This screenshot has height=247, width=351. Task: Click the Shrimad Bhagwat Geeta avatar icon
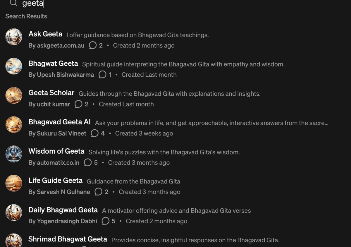pyautogui.click(x=14, y=241)
